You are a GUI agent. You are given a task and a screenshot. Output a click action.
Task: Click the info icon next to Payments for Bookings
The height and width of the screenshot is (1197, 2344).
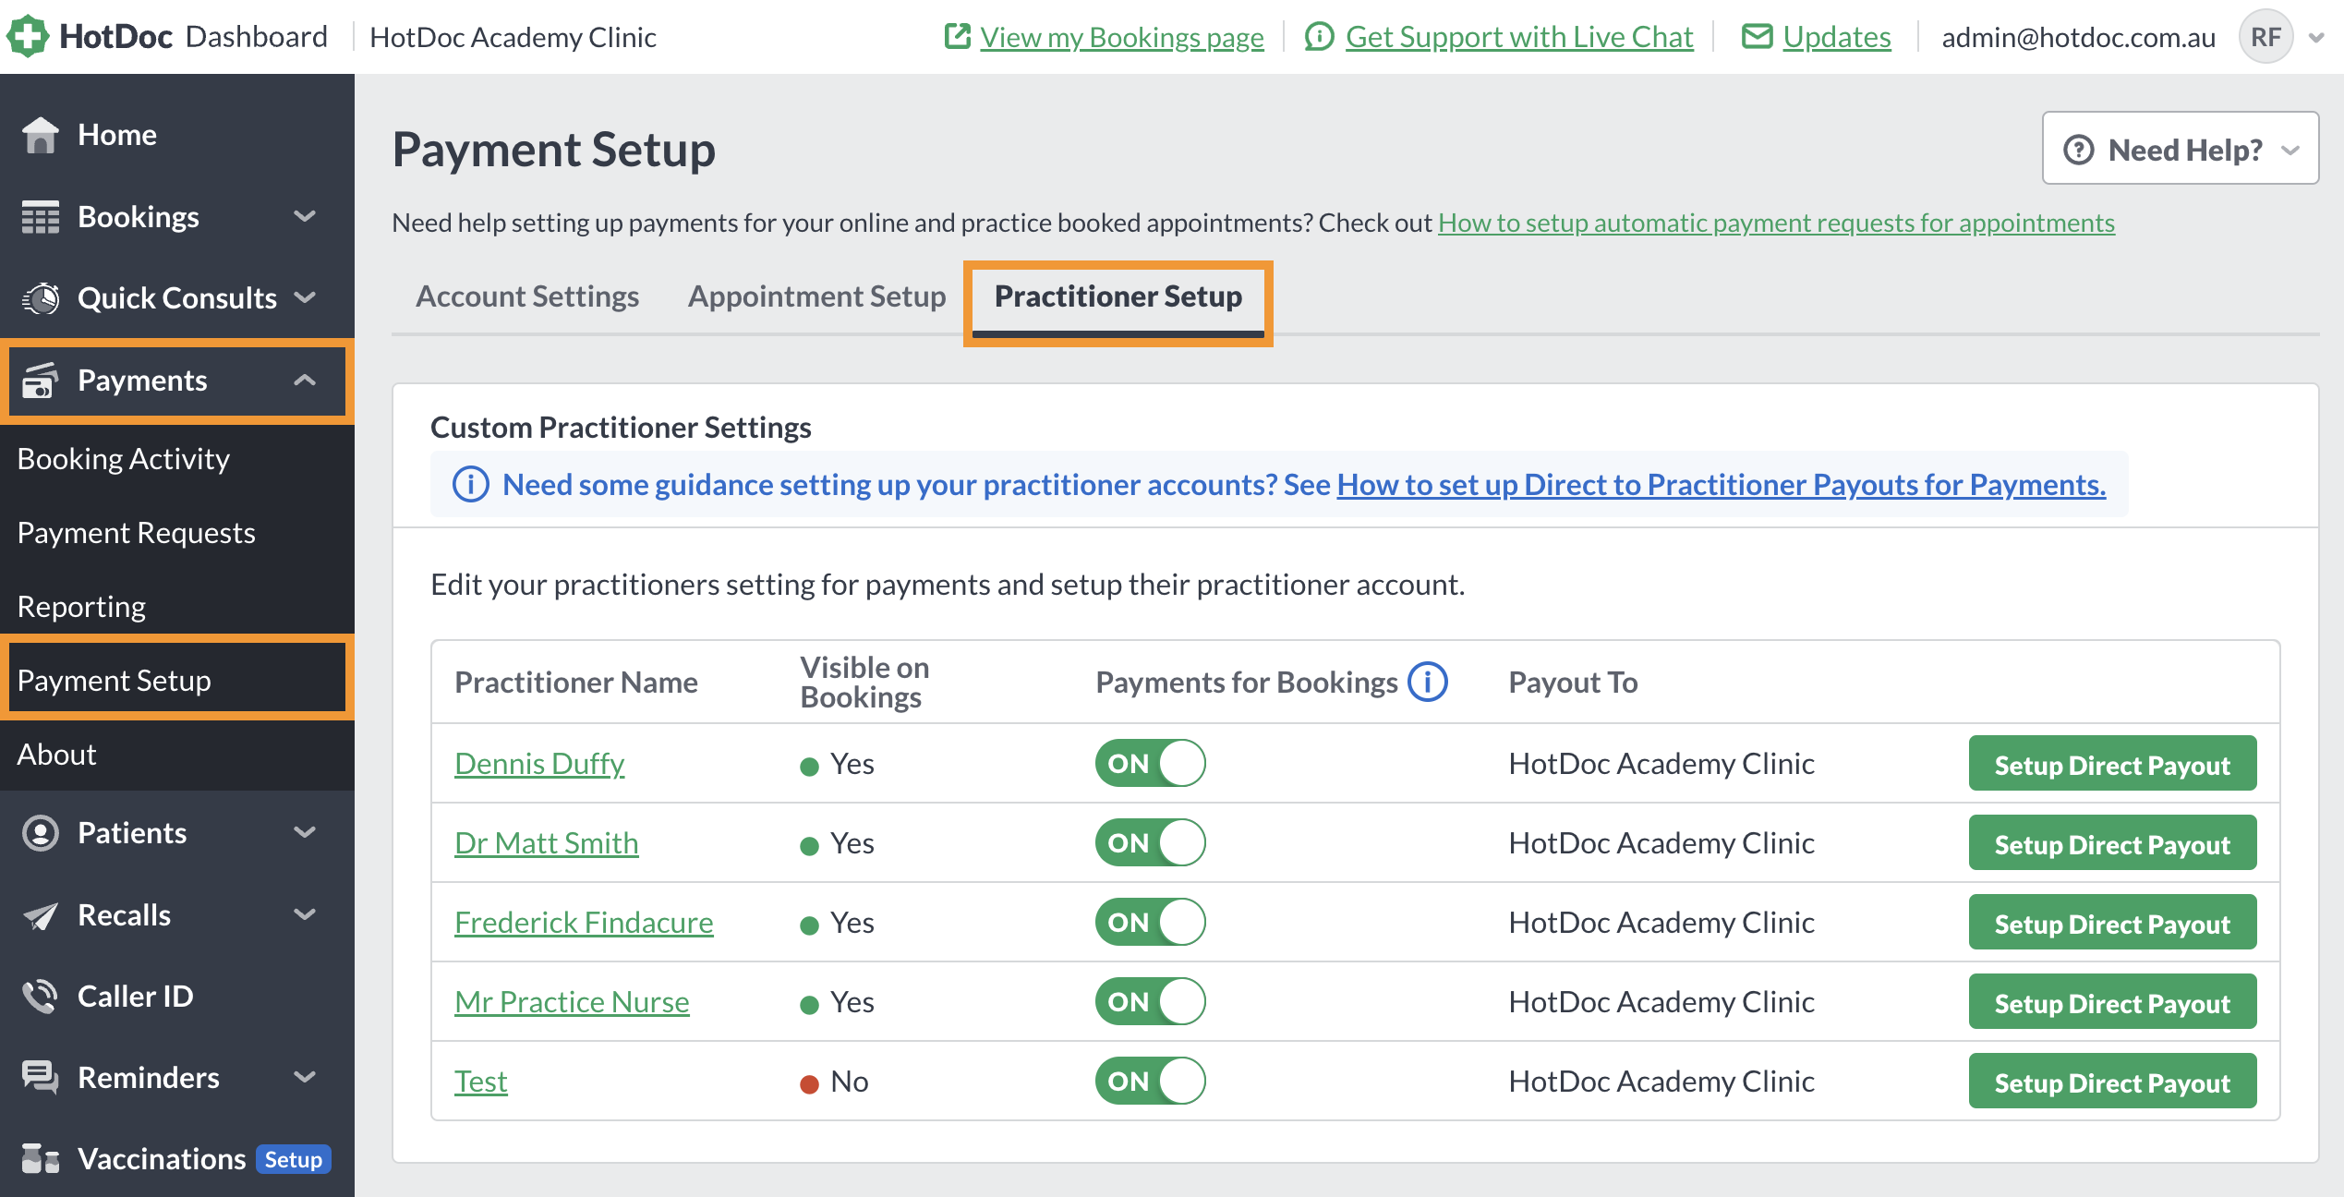pos(1428,683)
